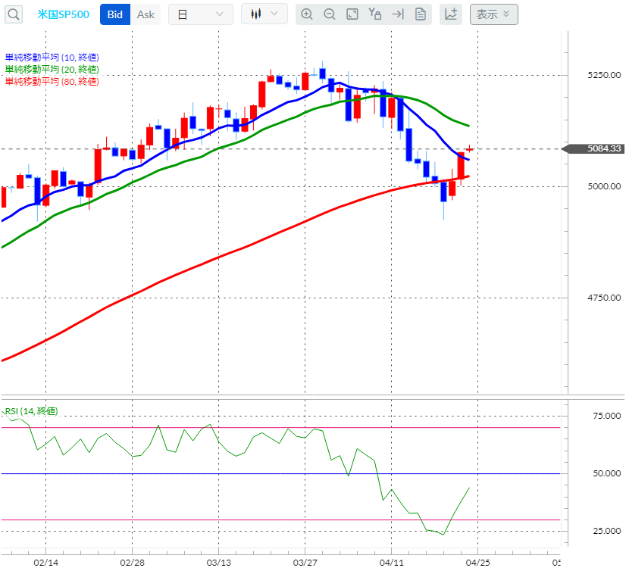Switch to the Ask price tab
The image size is (626, 571).
[x=146, y=14]
